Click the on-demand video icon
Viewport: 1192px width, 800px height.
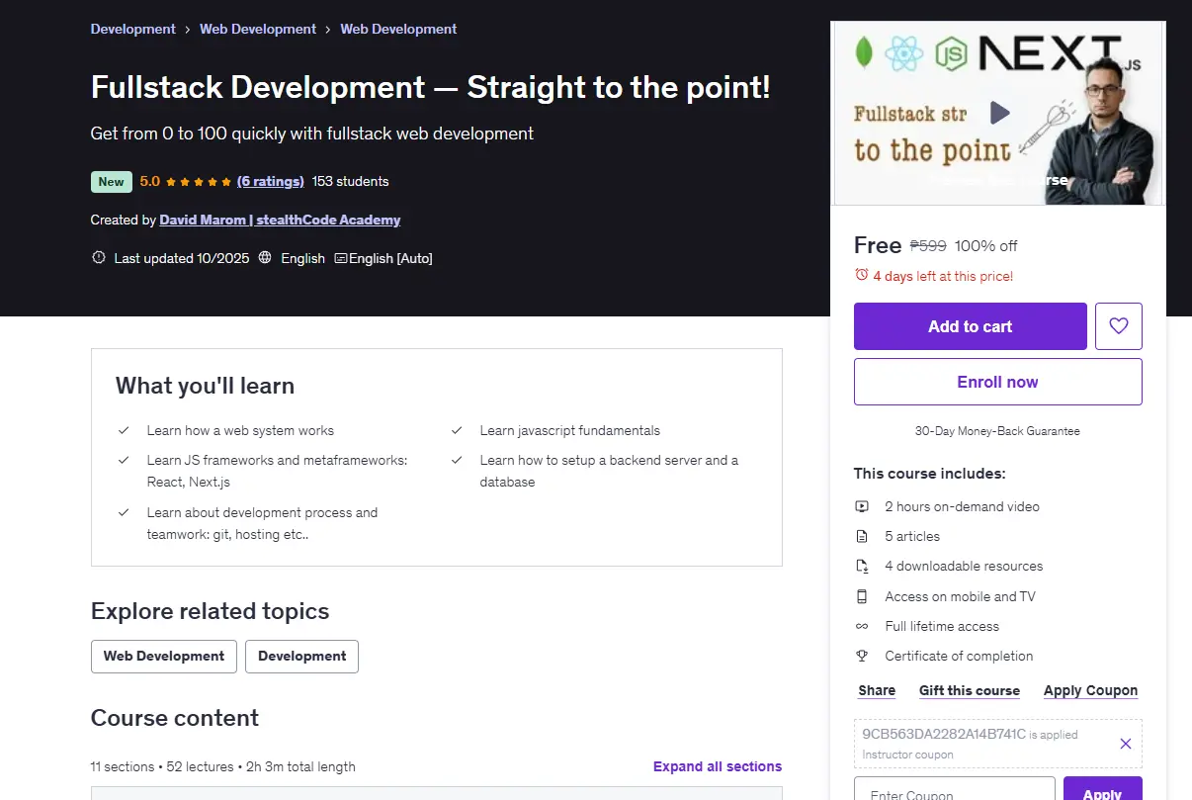pos(862,506)
